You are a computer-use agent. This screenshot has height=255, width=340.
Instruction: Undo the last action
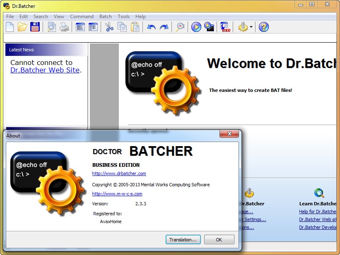(151, 27)
